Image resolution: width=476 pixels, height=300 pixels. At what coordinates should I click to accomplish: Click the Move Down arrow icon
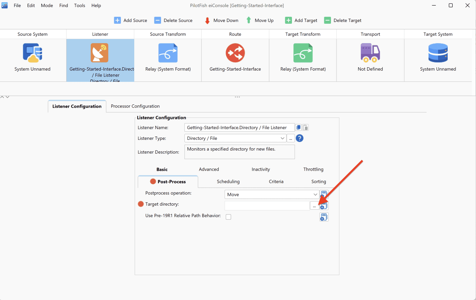208,21
